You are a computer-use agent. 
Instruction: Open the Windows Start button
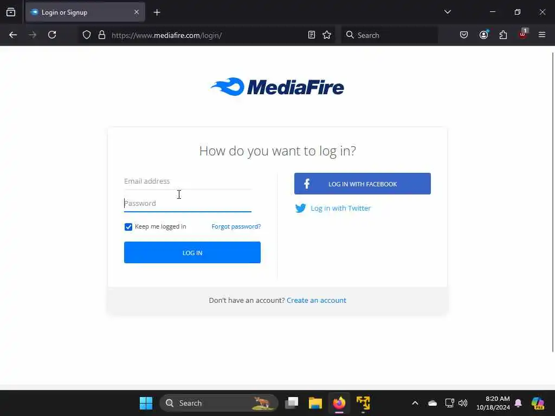click(x=146, y=403)
